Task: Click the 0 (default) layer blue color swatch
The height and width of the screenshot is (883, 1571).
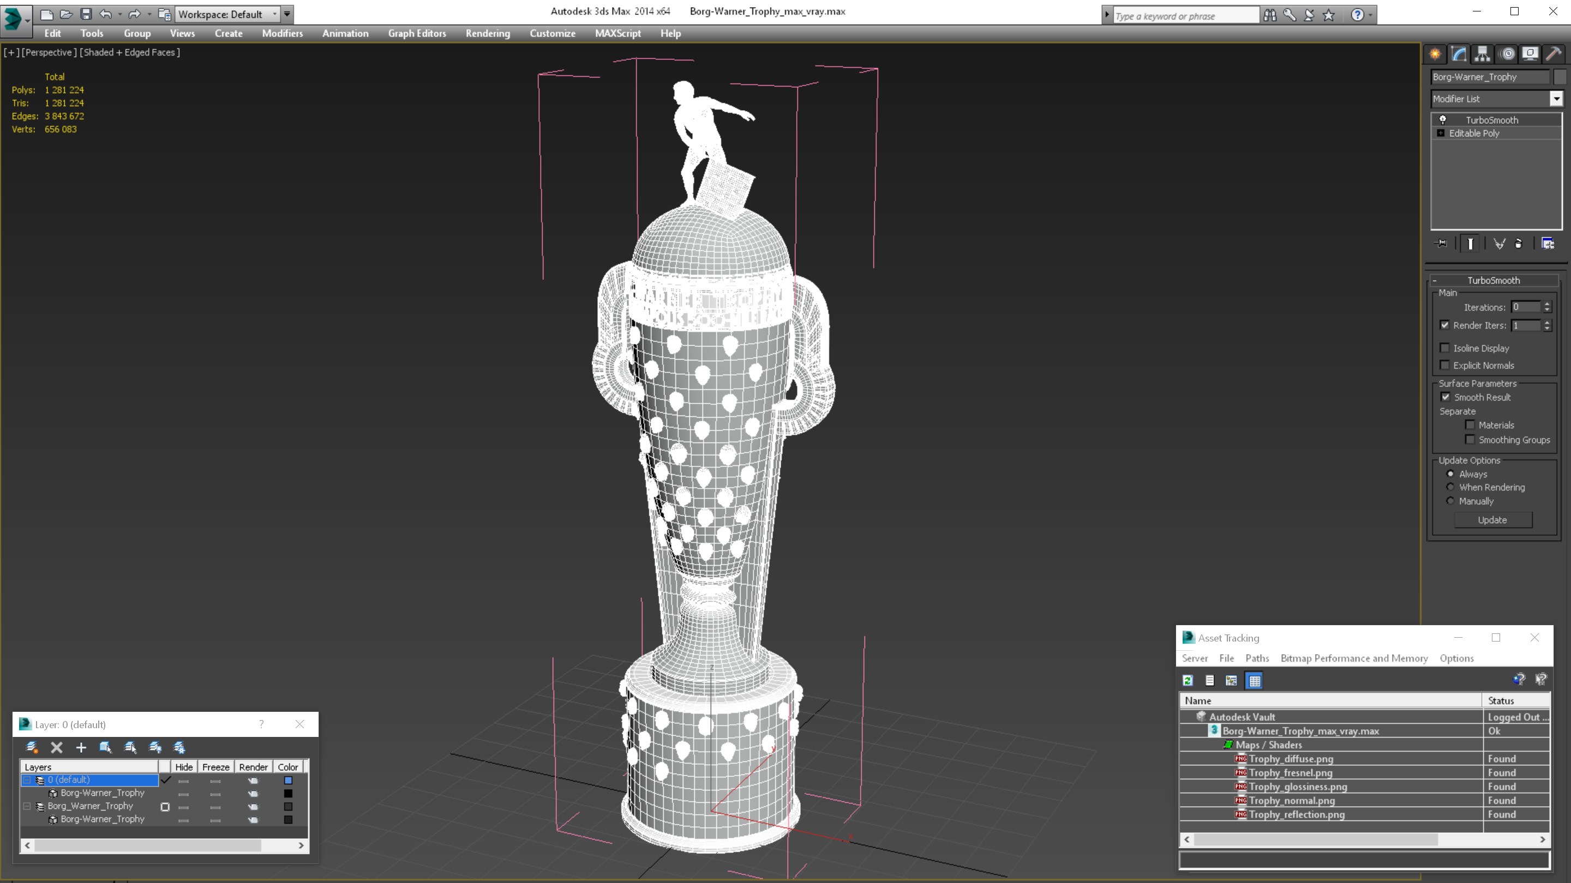Action: click(289, 780)
